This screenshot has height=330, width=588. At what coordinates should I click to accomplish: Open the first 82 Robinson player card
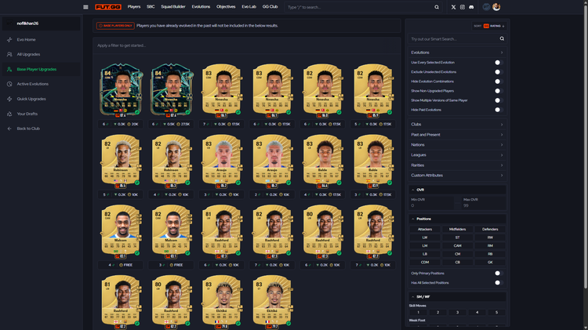[x=121, y=161]
